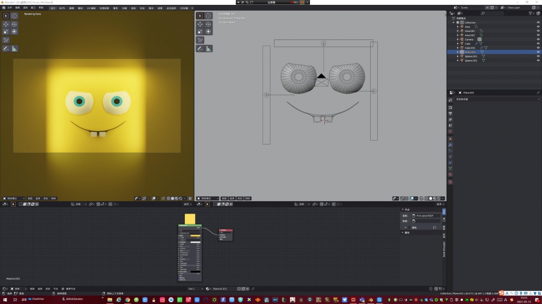The height and width of the screenshot is (304, 542).
Task: Expand the Color section in node sidebar
Action: coord(406,227)
